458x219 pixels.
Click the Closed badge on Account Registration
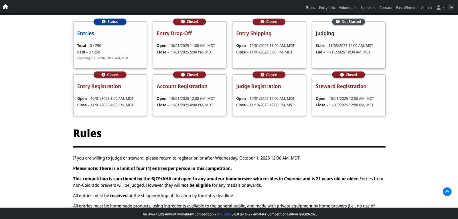[189, 75]
